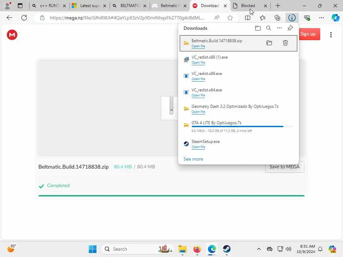The width and height of the screenshot is (343, 257).
Task: Open the MEGA page three-dot menu
Action: pyautogui.click(x=331, y=35)
